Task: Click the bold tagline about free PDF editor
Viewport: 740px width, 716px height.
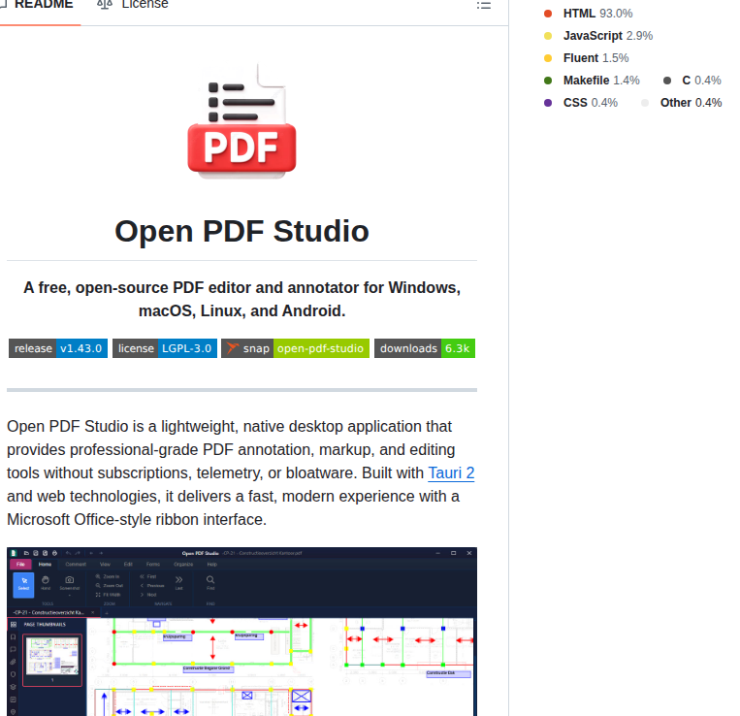Action: [242, 299]
